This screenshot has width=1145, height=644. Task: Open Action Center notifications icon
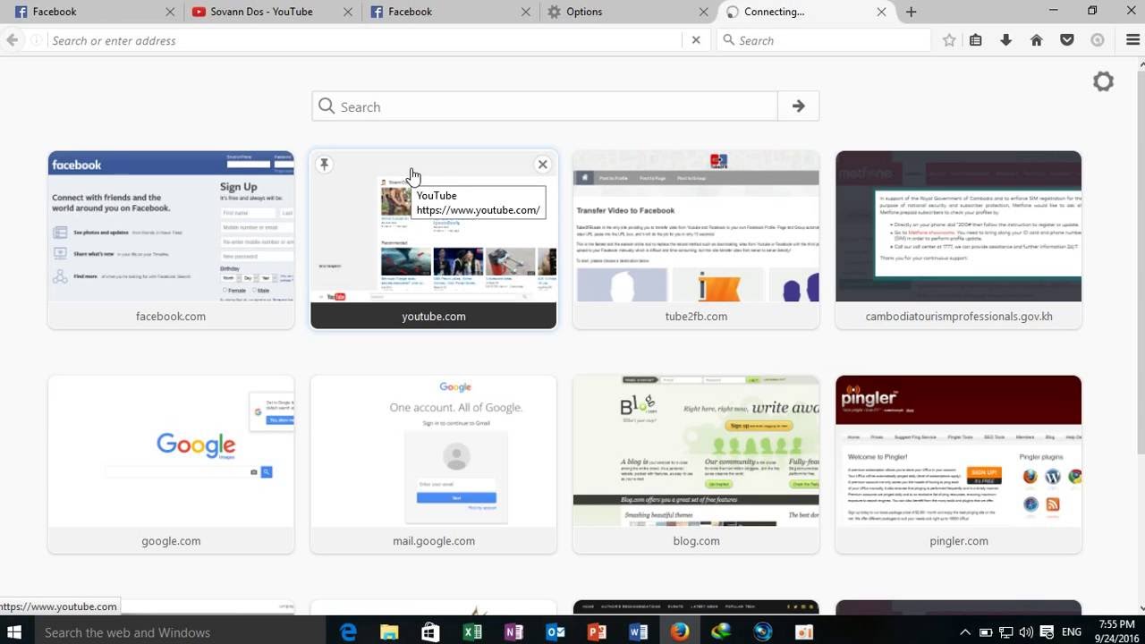point(1046,632)
